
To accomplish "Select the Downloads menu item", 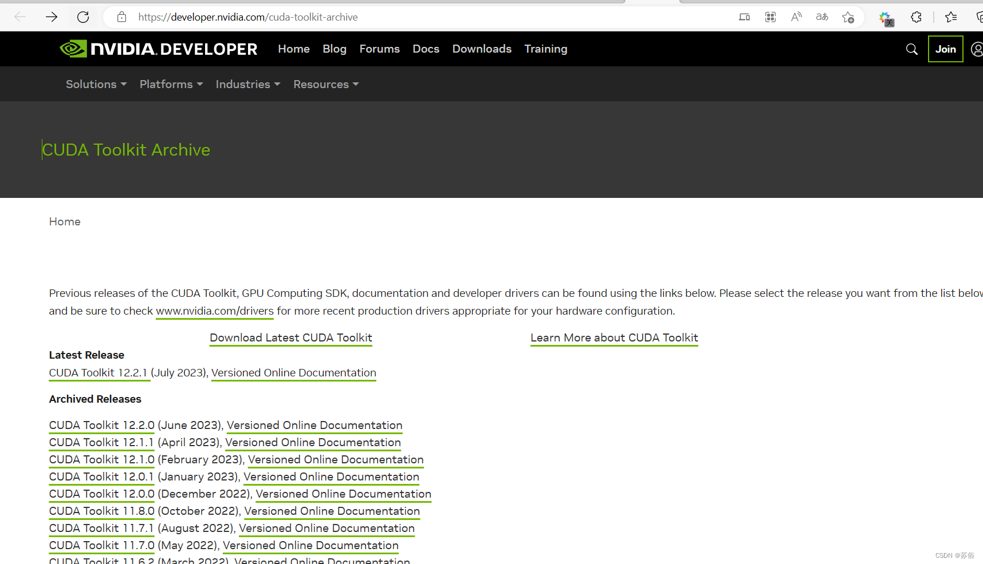I will tap(481, 49).
